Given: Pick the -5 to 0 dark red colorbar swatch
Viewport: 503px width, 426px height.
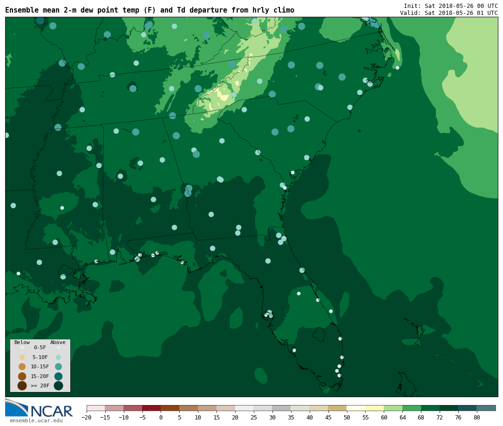Looking at the screenshot, I should 152,408.
